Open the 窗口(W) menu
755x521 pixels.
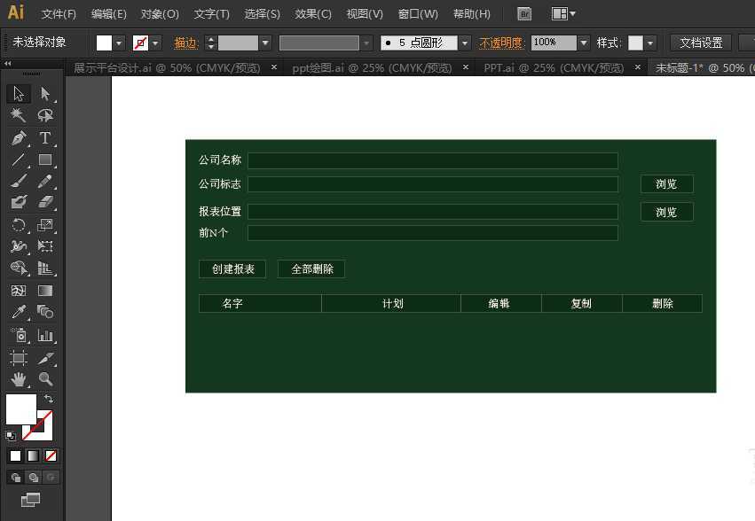417,13
